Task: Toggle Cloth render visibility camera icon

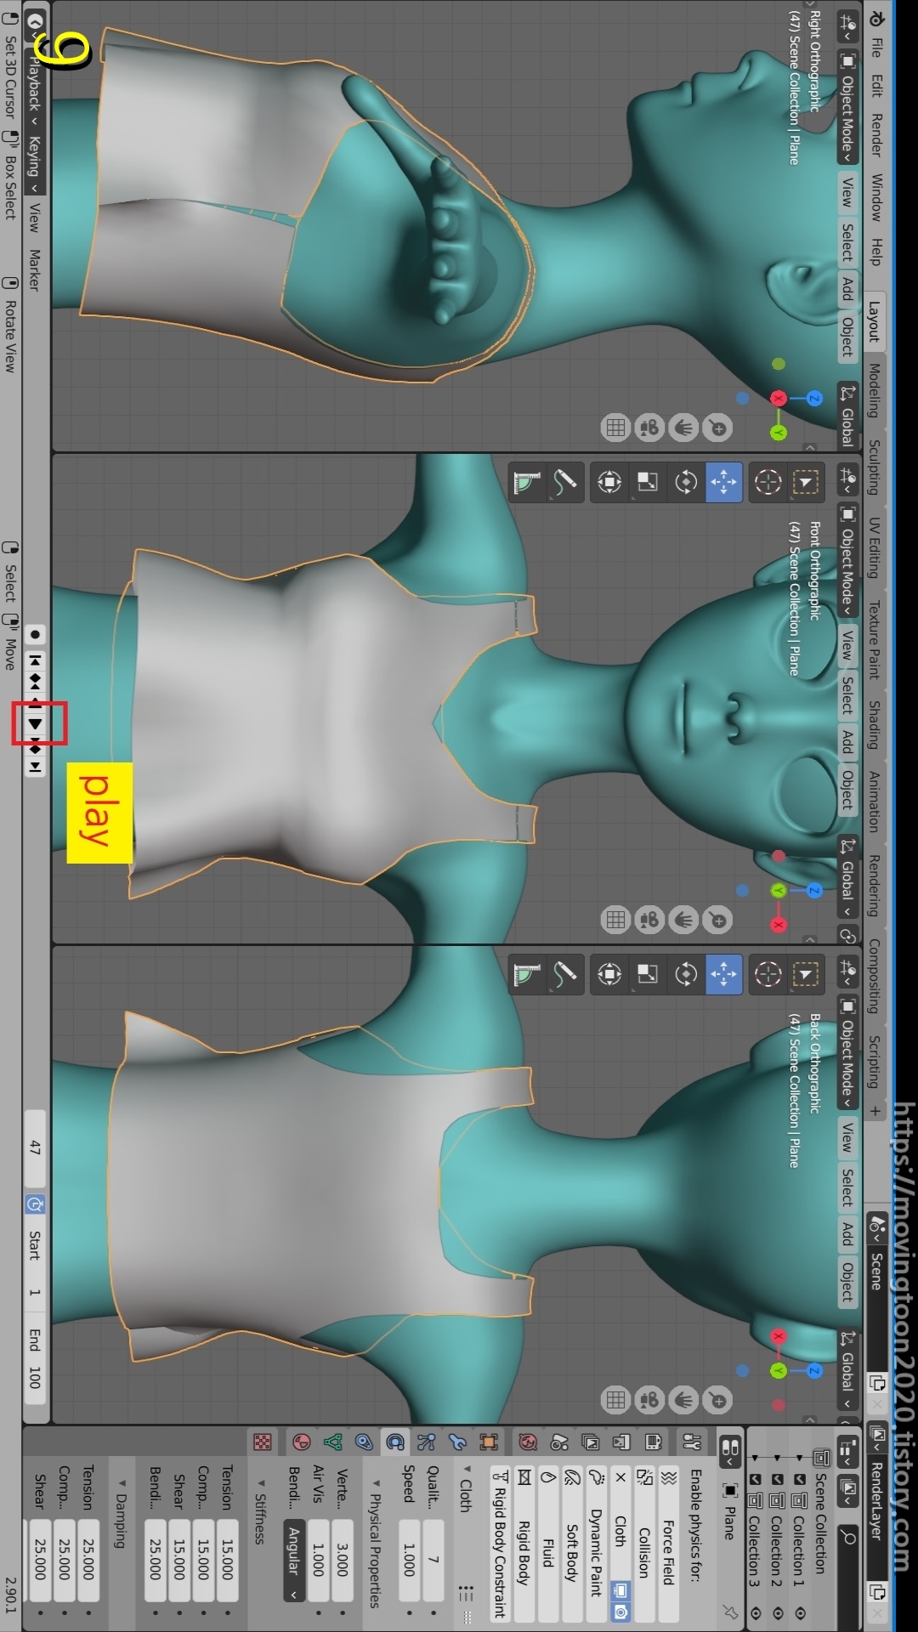Action: (x=620, y=1612)
